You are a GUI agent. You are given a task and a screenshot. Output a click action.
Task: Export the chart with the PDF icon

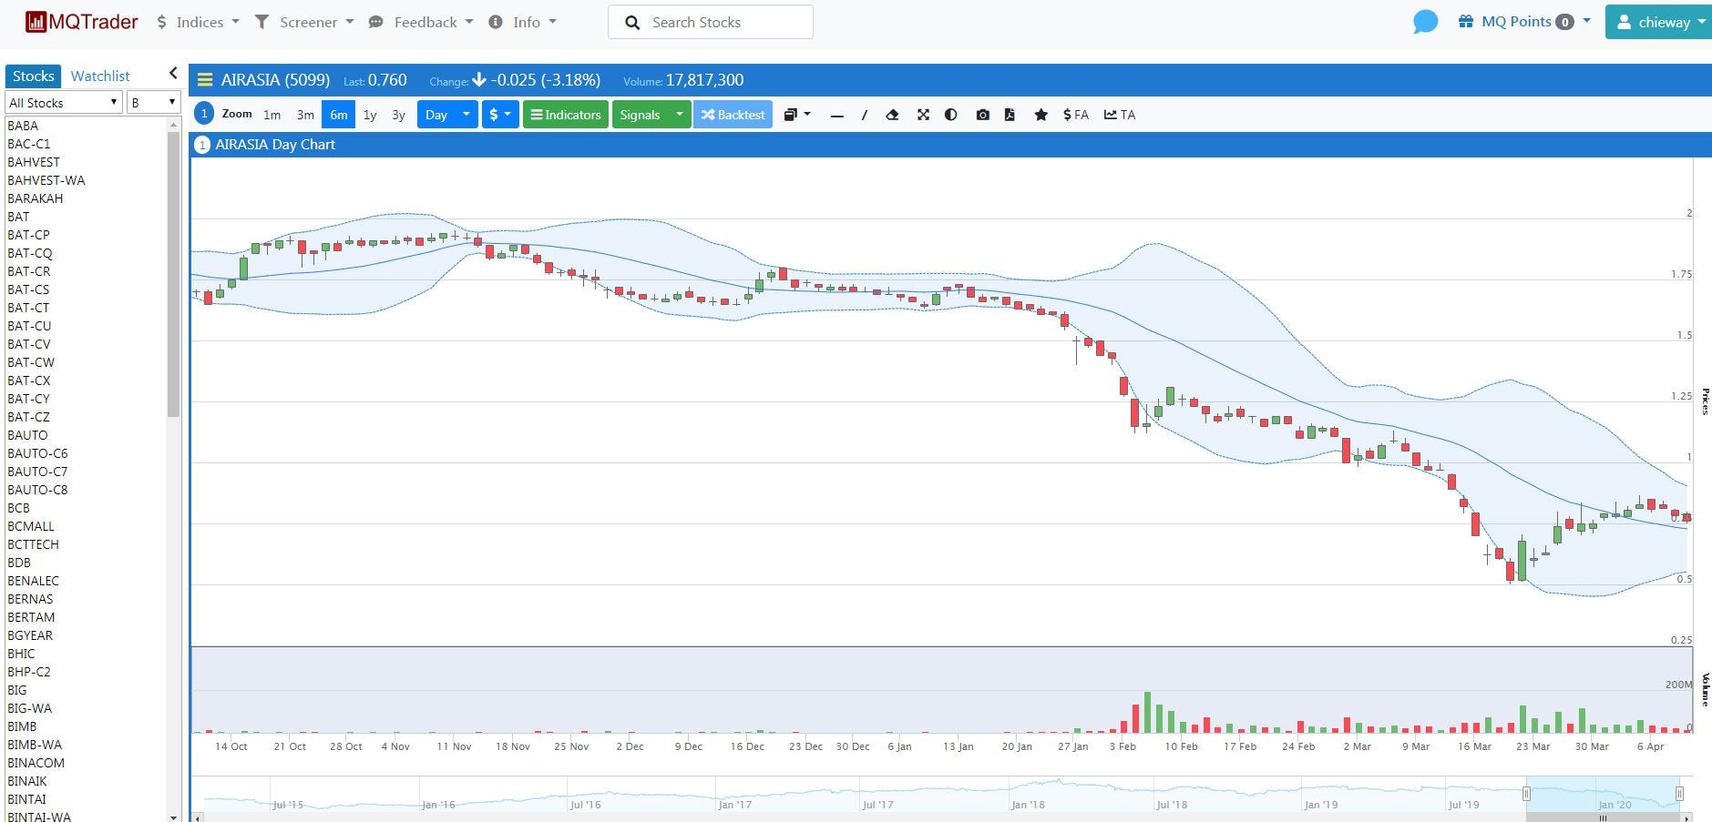pyautogui.click(x=1010, y=115)
